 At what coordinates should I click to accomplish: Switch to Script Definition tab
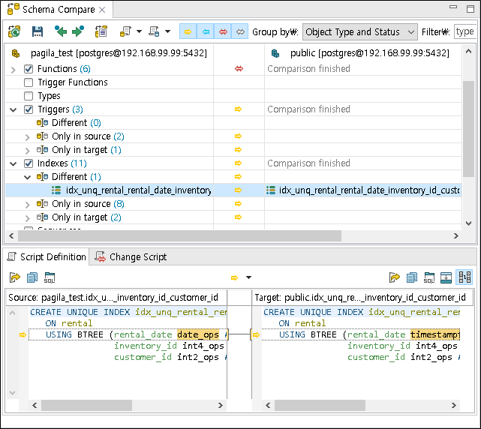coord(47,257)
